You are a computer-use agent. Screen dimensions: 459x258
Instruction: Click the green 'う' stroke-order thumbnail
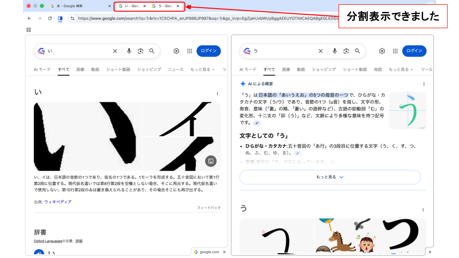click(407, 110)
